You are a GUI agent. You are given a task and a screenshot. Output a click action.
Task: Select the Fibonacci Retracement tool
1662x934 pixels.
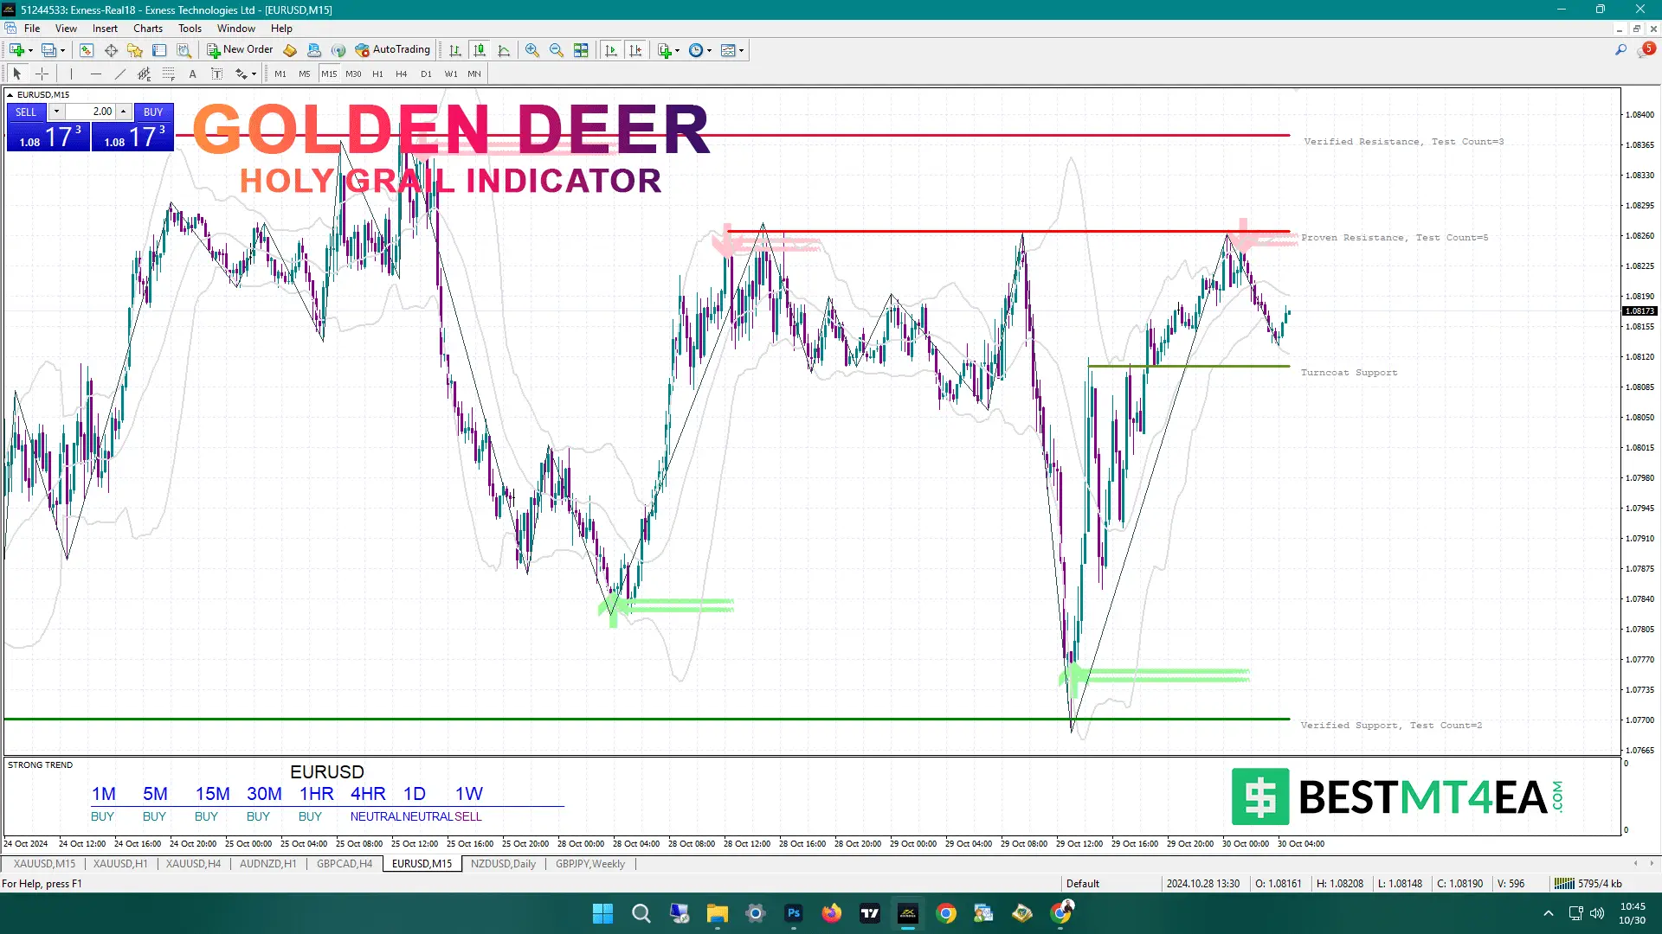(x=169, y=74)
